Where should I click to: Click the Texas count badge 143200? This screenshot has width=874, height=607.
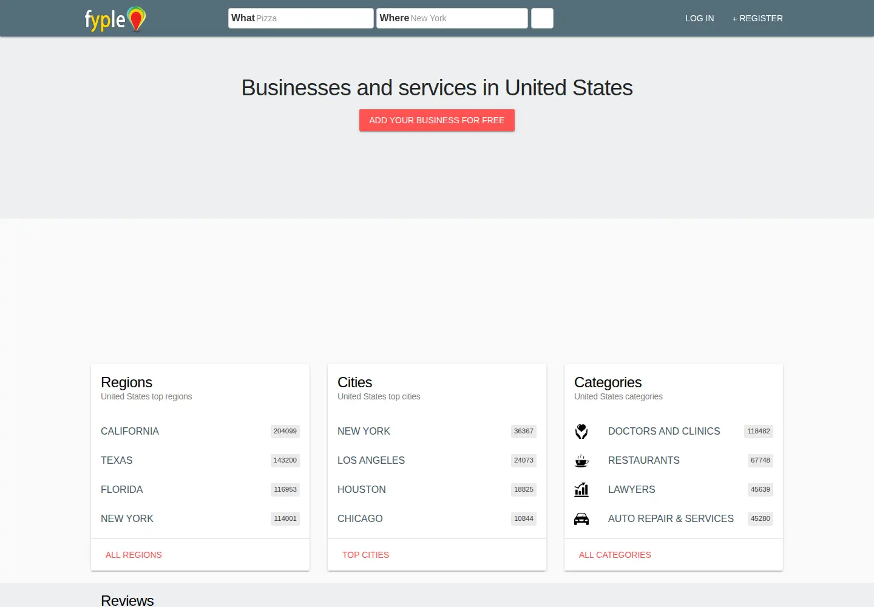pyautogui.click(x=285, y=460)
